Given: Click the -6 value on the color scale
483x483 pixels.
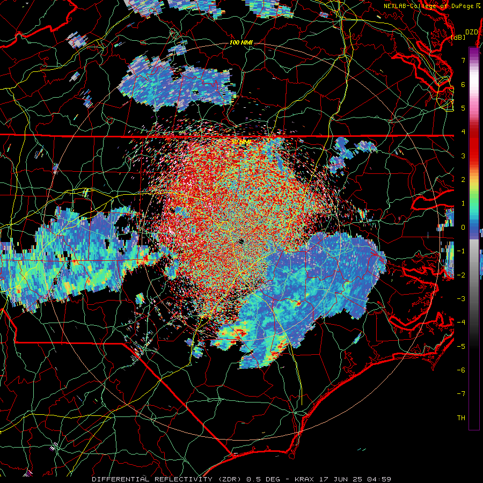Looking at the screenshot, I should pos(461,370).
